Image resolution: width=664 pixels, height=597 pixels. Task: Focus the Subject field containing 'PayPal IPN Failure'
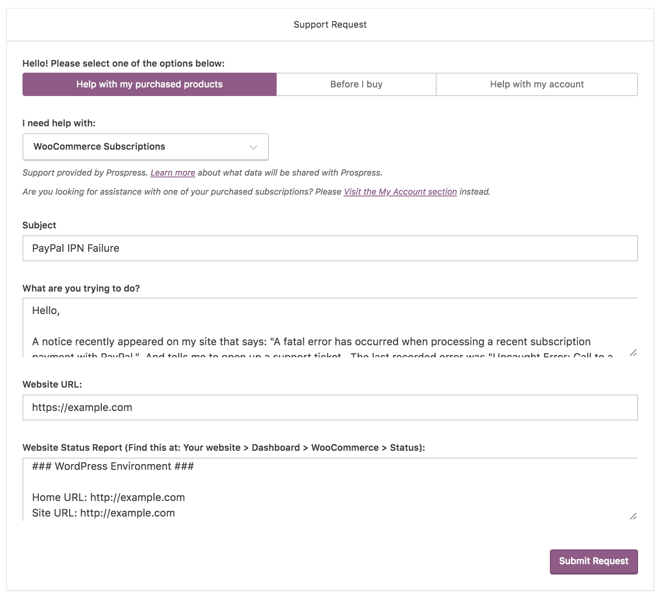330,248
